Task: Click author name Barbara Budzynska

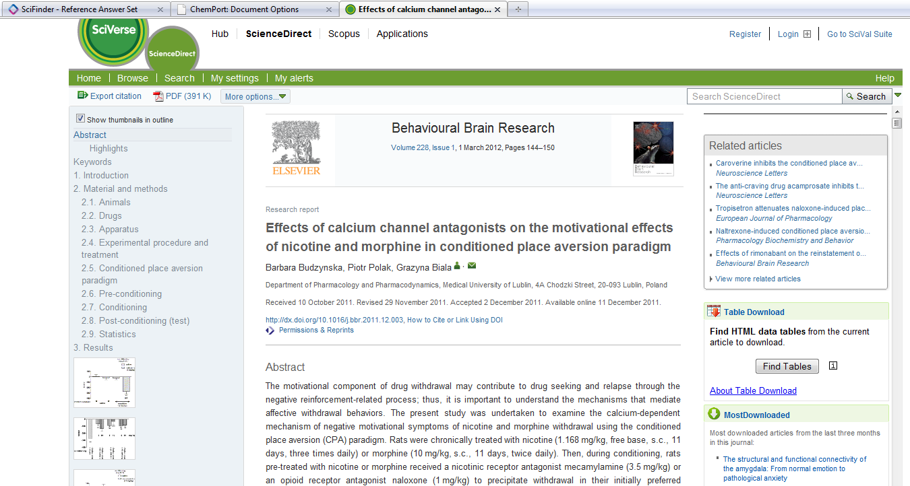Action: pos(303,267)
